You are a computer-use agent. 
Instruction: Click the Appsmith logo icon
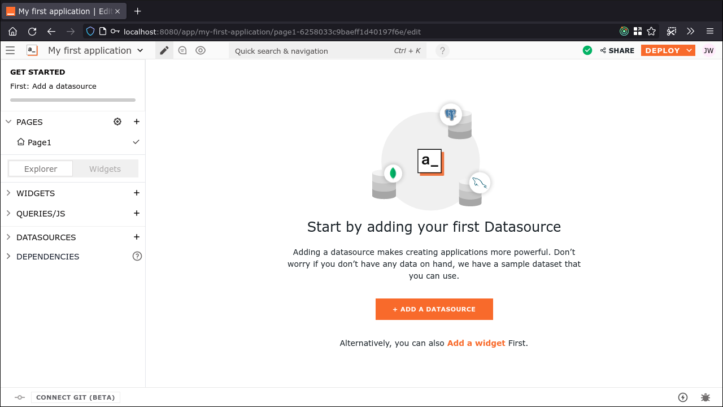(32, 50)
